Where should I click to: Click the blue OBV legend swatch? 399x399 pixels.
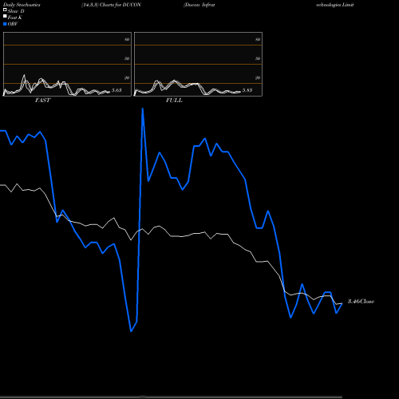5,24
